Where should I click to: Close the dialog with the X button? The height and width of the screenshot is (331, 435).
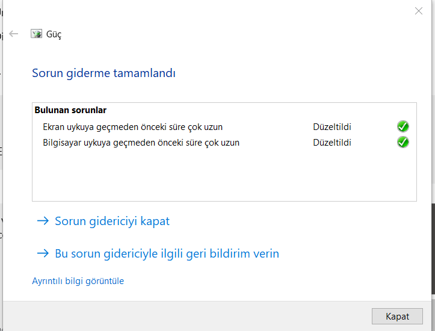coord(418,11)
